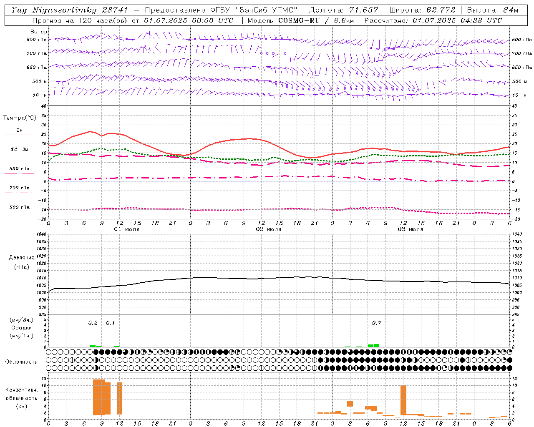Click the Давление panel label

pos(22,258)
